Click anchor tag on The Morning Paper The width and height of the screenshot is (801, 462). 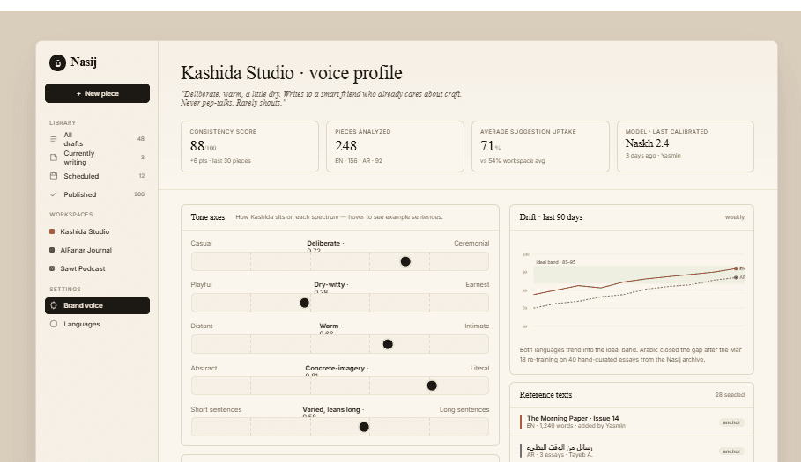click(x=731, y=422)
